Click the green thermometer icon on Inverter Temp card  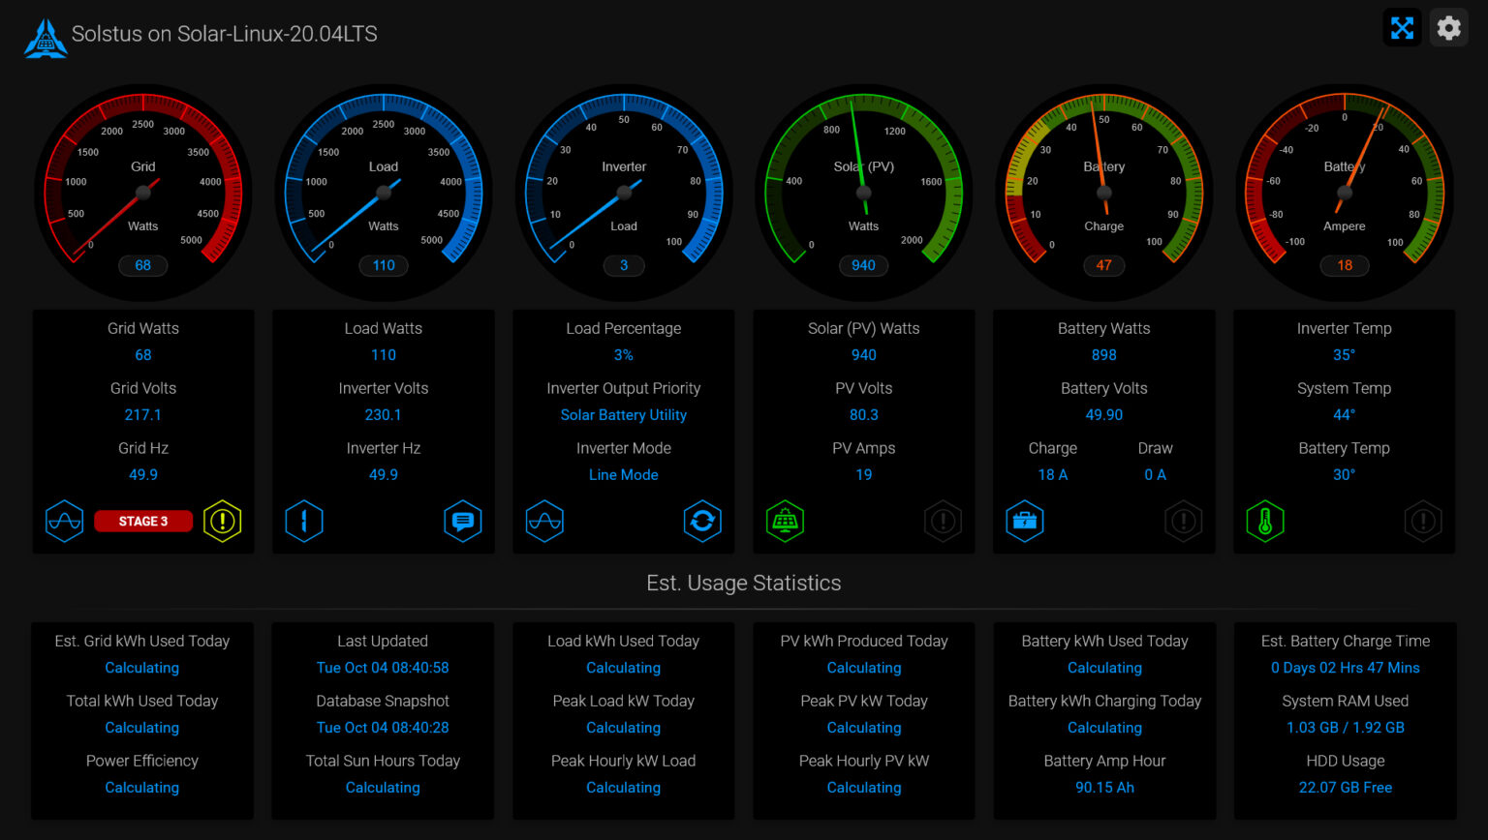1265,521
